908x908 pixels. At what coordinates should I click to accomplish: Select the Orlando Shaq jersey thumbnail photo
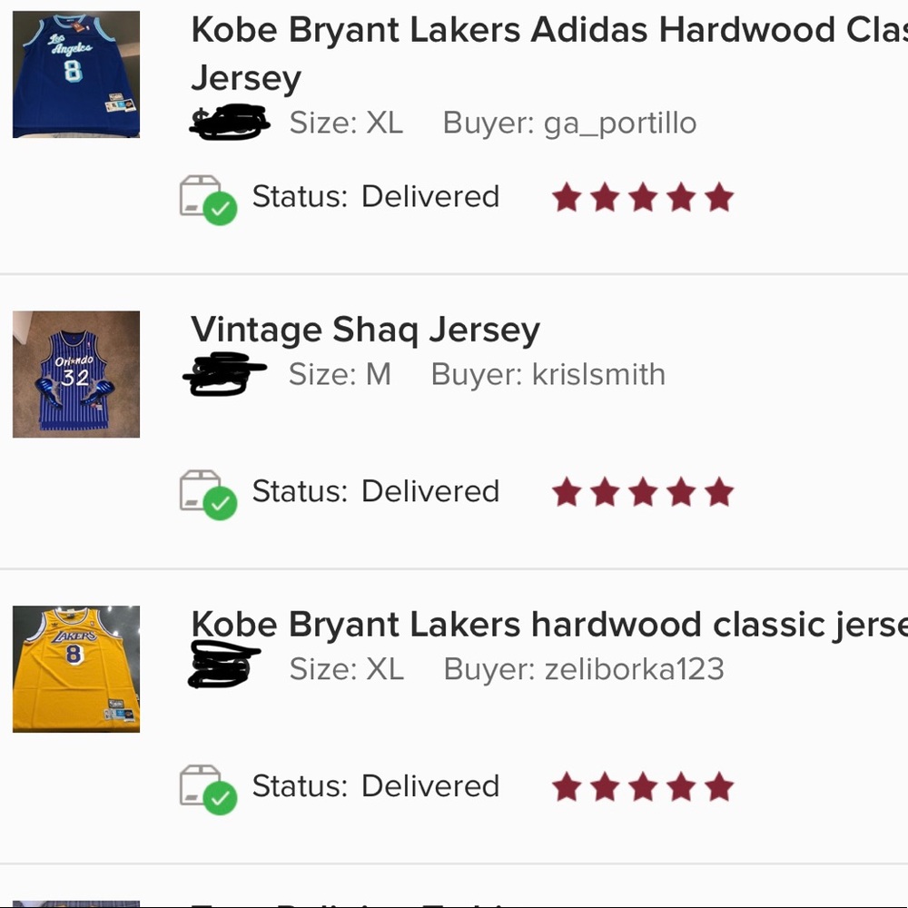(76, 372)
